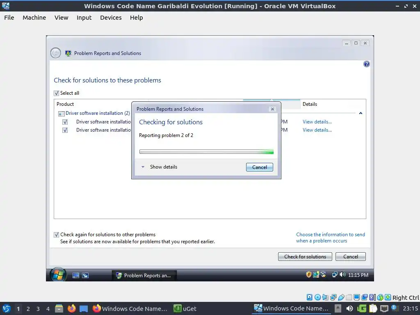Image resolution: width=420 pixels, height=315 pixels.
Task: Click VirtualBox recording indicator icon
Action: click(x=364, y=297)
